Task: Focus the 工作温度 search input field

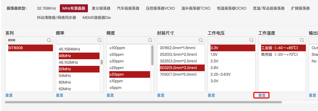Action: click(282, 40)
